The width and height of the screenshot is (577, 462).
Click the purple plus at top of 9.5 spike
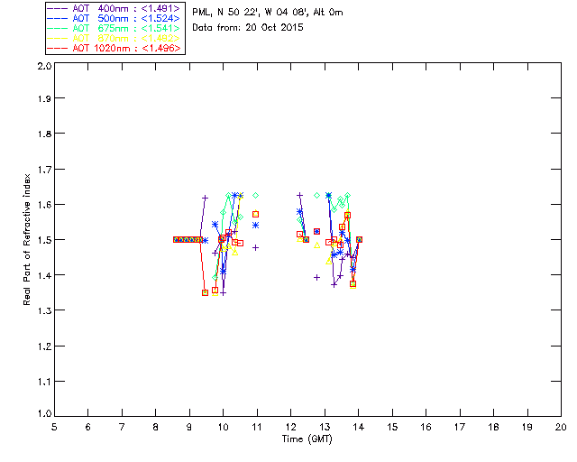click(206, 198)
